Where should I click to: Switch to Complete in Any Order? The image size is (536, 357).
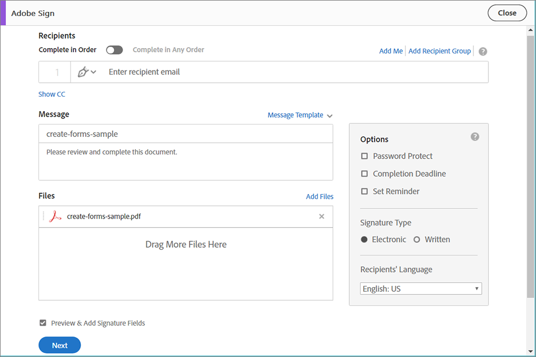(114, 49)
